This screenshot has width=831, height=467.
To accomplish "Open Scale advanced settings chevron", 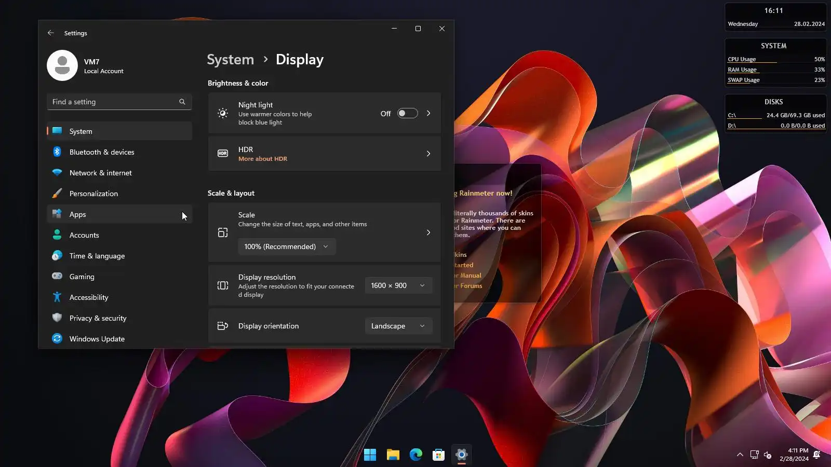I will (428, 232).
